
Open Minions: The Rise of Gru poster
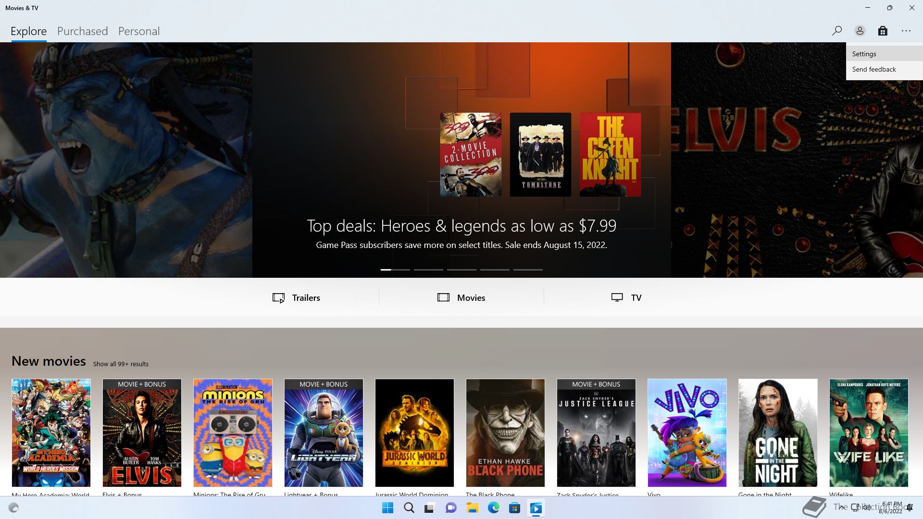coord(233,433)
